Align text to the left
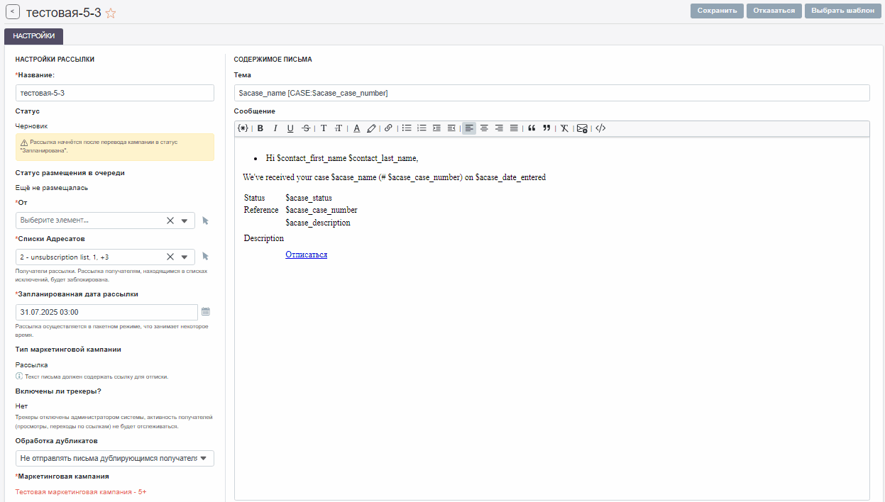Image resolution: width=885 pixels, height=502 pixels. (x=469, y=128)
